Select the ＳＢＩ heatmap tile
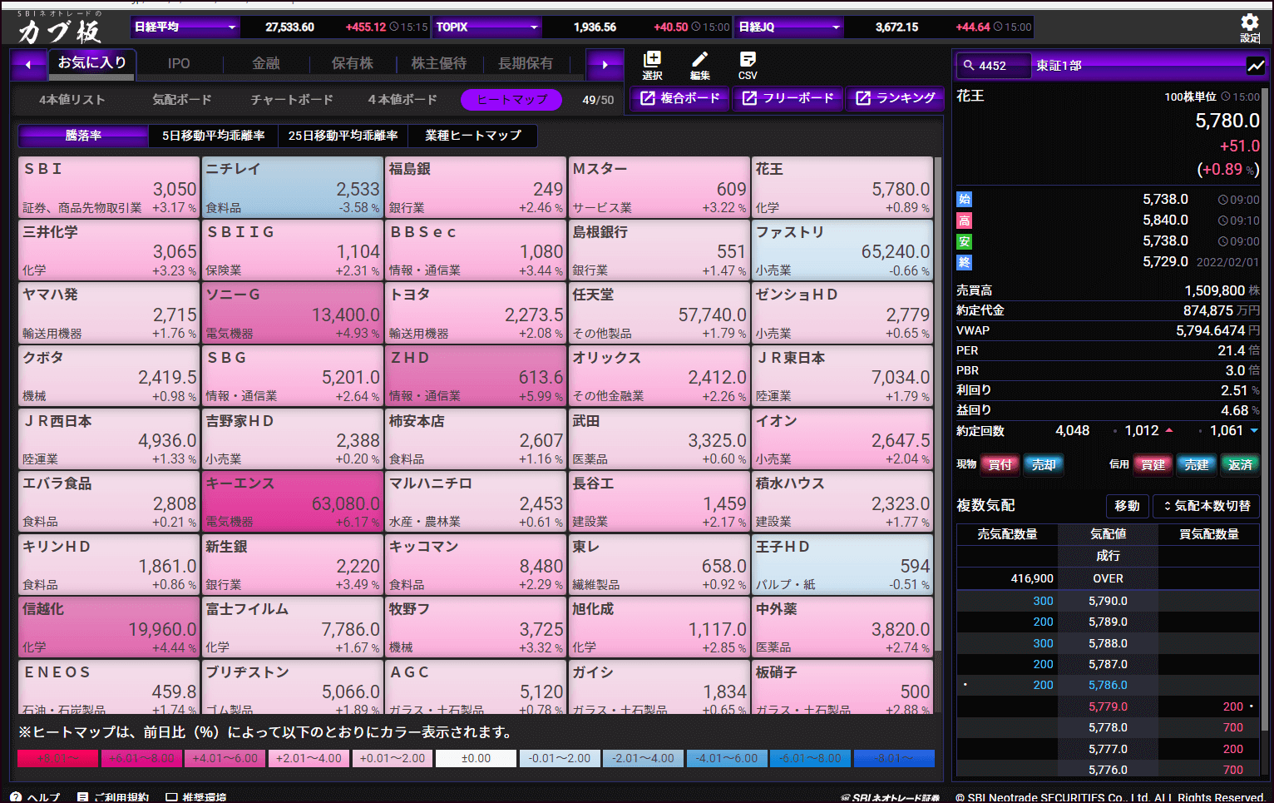This screenshot has height=803, width=1274. [109, 187]
